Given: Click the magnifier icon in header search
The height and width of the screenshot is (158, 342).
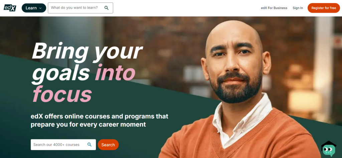Looking at the screenshot, I should pos(107,8).
